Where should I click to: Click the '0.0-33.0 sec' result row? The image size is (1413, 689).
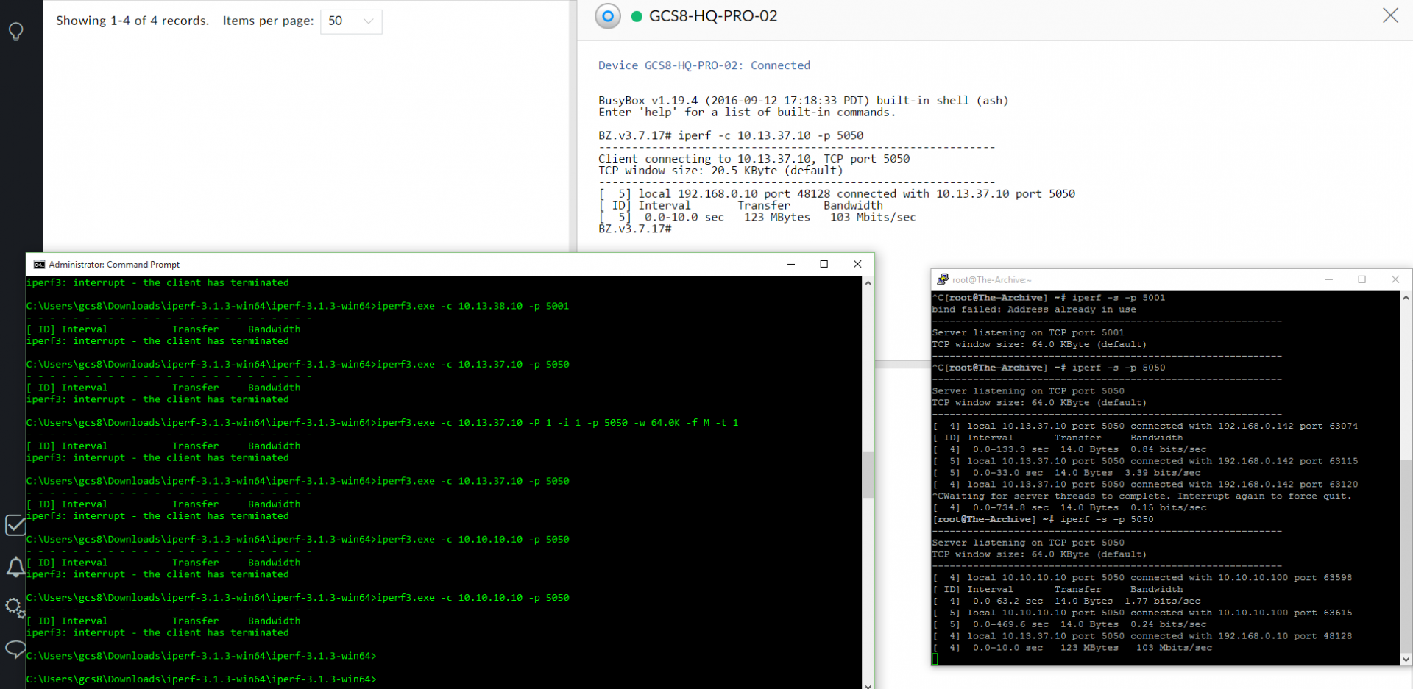pyautogui.click(x=1066, y=473)
